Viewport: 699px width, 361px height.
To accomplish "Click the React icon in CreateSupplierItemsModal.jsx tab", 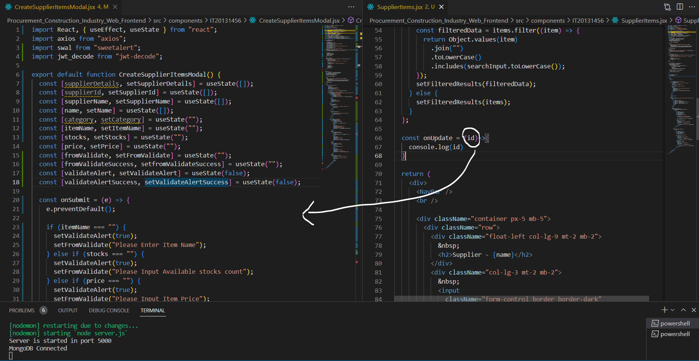I will coord(8,7).
